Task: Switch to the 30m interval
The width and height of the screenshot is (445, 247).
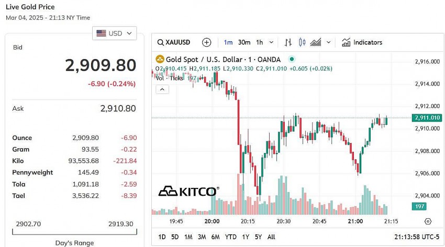Action: [x=244, y=42]
